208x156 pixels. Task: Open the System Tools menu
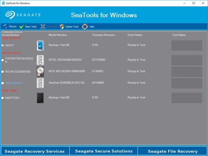(72, 27)
